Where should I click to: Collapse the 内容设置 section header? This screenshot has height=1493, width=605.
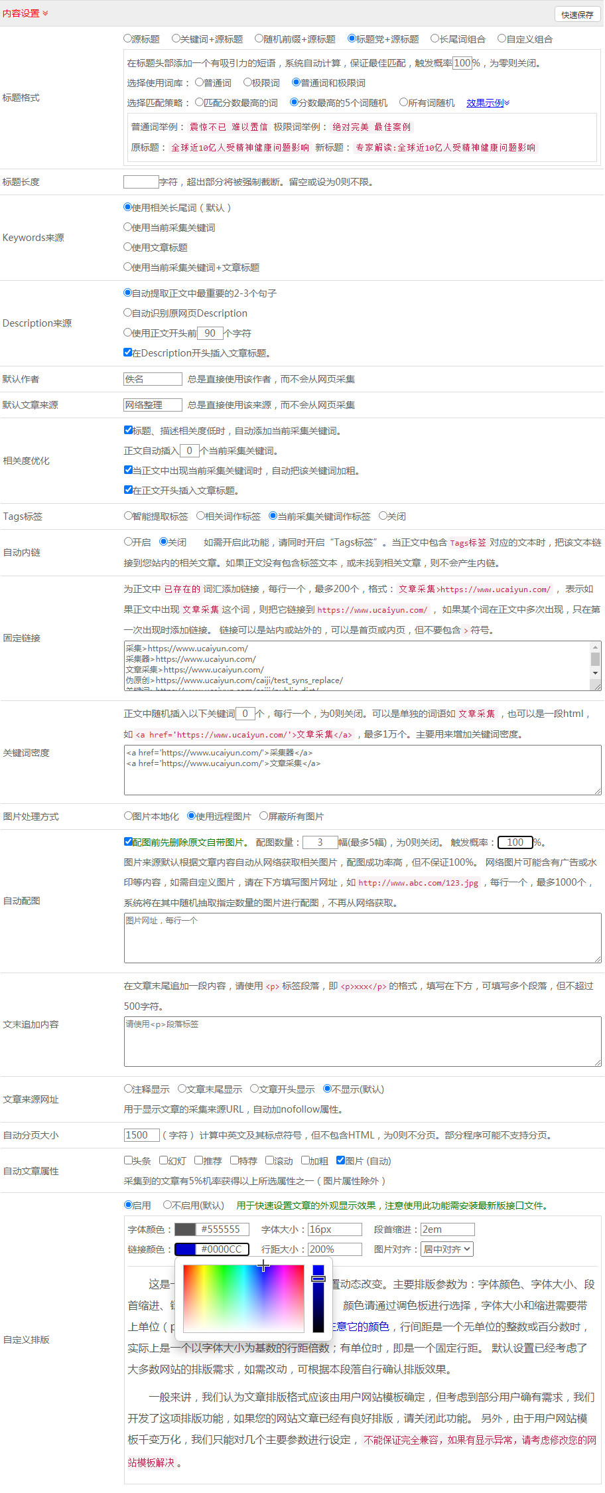pyautogui.click(x=25, y=13)
